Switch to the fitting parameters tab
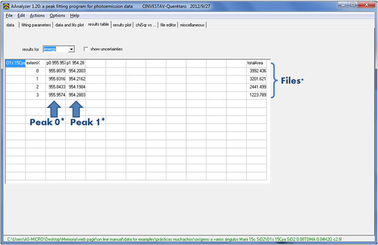378x245 pixels. click(36, 25)
